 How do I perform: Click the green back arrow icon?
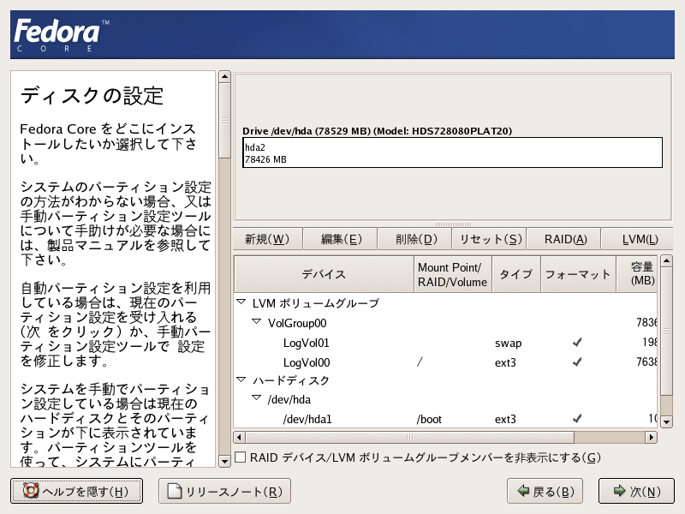coord(523,491)
